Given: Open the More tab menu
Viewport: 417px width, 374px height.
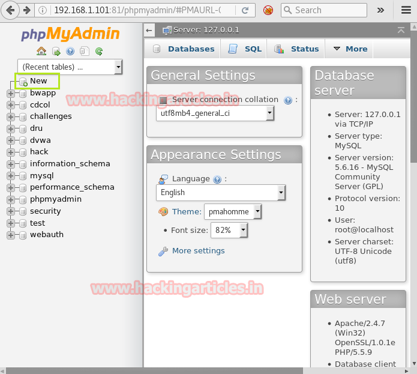Looking at the screenshot, I should 350,49.
